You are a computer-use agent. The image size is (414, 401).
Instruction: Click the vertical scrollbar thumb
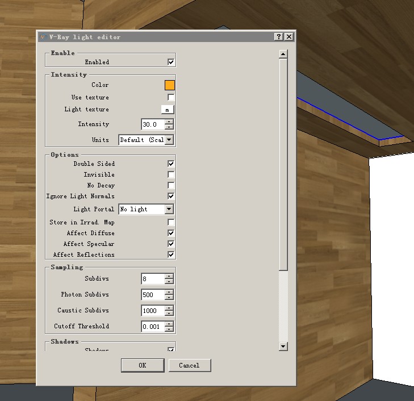(x=283, y=165)
